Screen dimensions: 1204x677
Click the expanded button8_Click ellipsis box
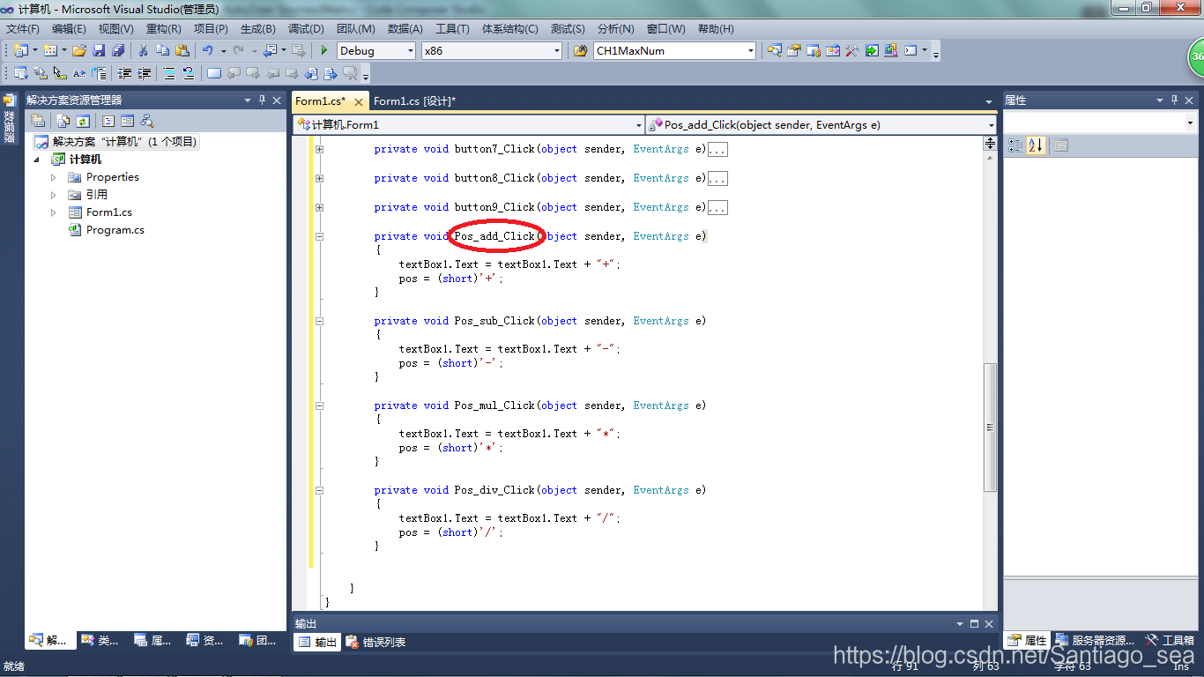point(717,179)
